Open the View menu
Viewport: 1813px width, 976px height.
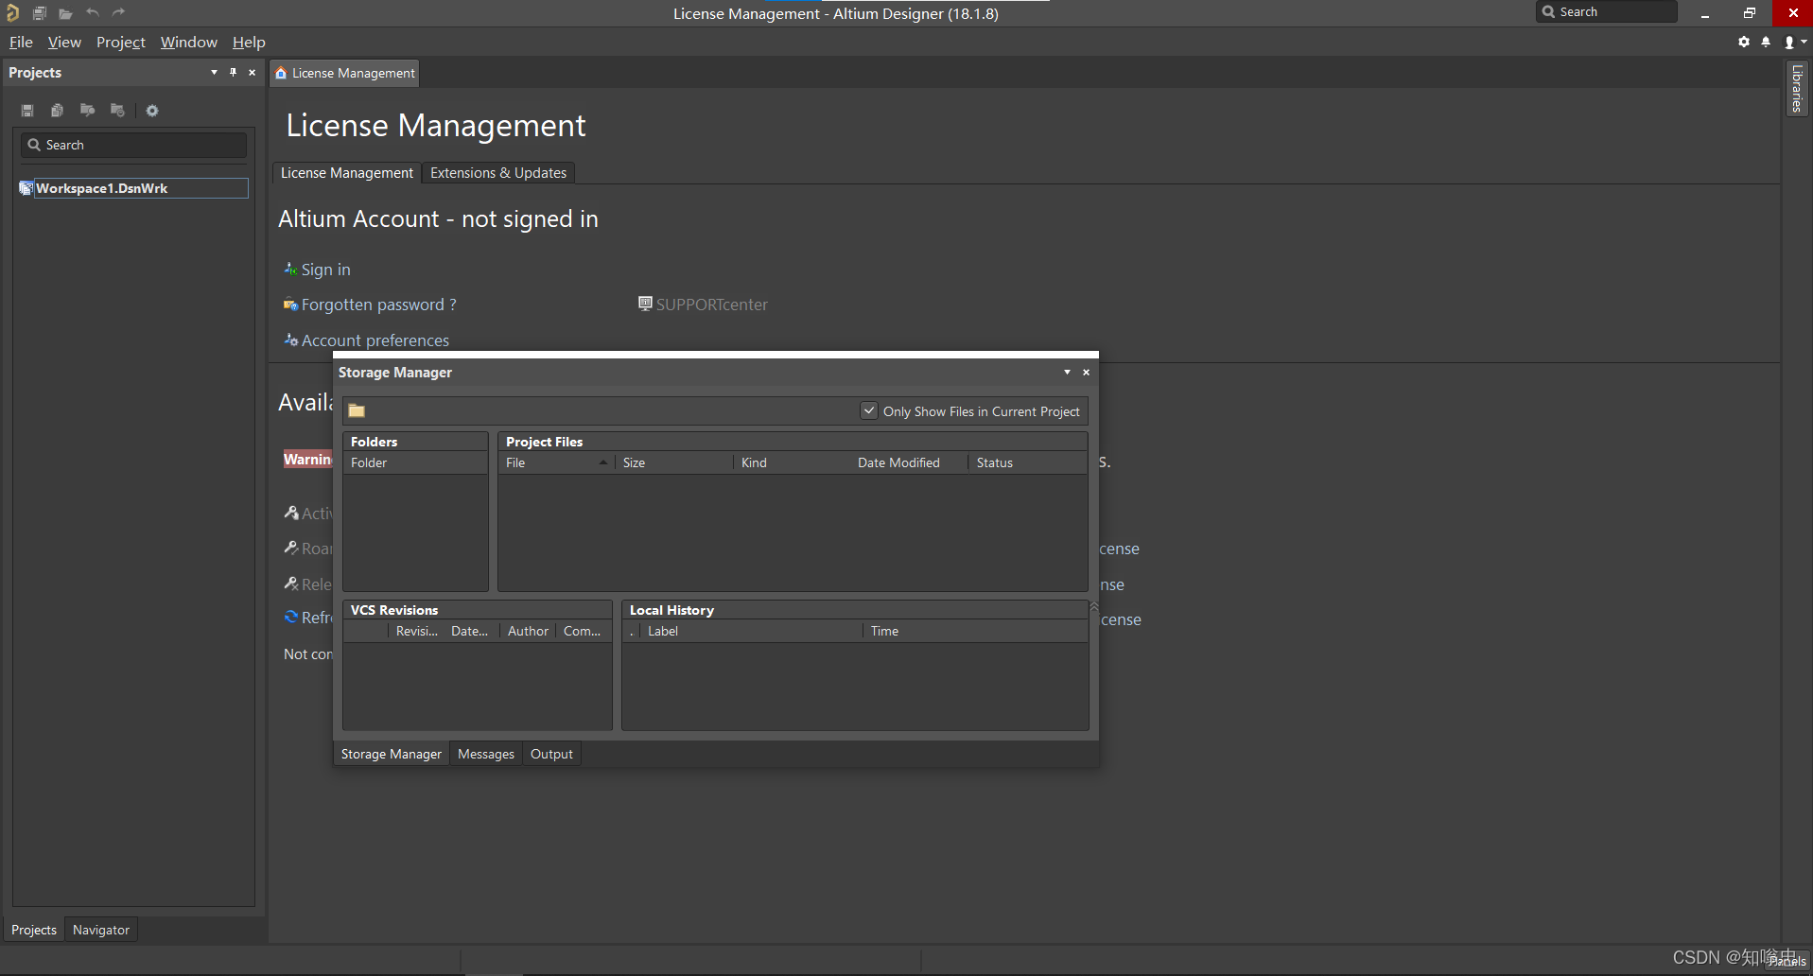pos(64,42)
